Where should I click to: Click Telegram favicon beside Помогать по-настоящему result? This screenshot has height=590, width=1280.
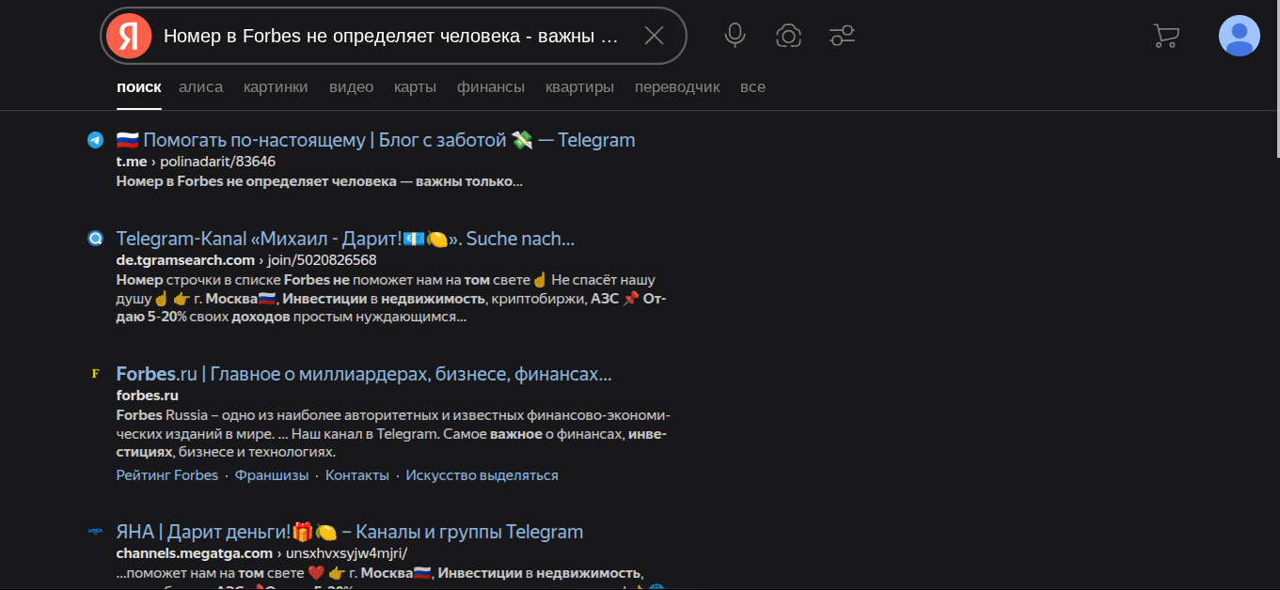(95, 140)
